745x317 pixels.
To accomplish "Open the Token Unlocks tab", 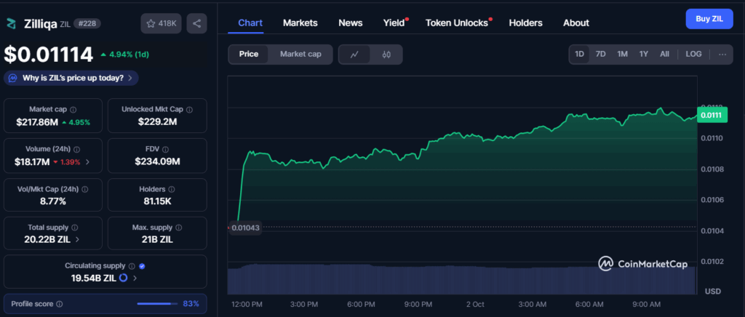I will 456,23.
